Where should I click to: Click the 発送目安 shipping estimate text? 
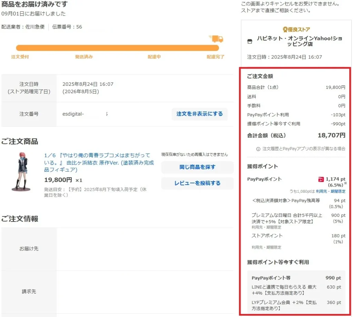tap(95, 192)
